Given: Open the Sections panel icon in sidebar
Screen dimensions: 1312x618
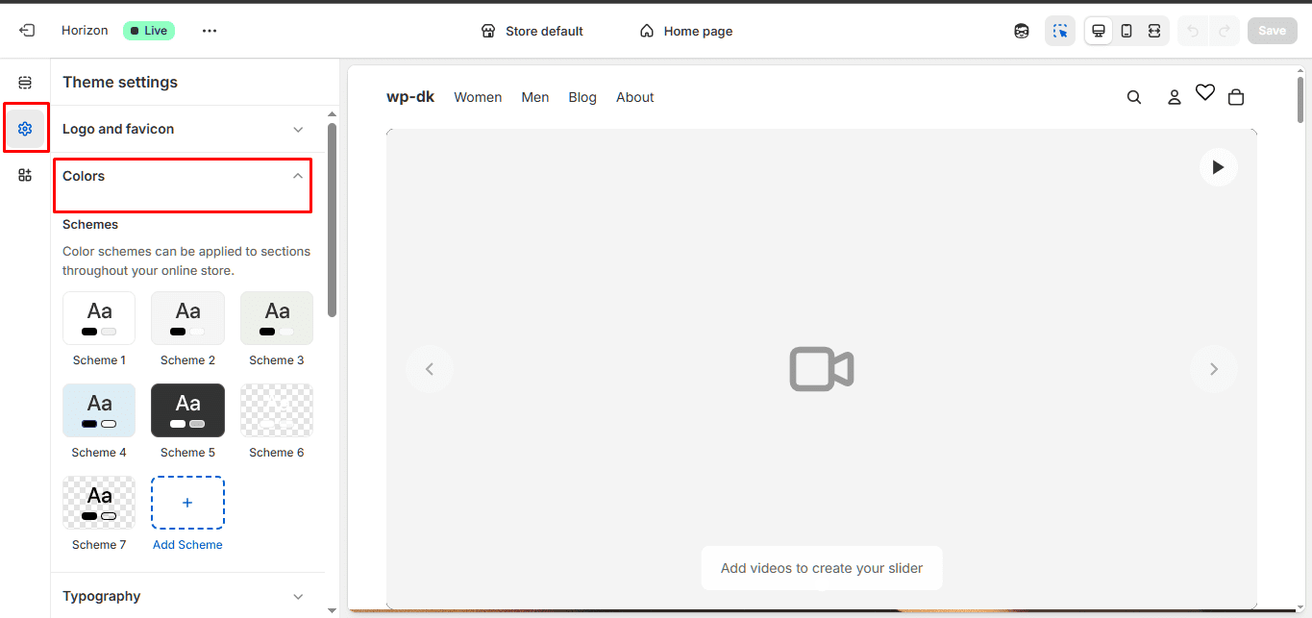Looking at the screenshot, I should coord(25,83).
